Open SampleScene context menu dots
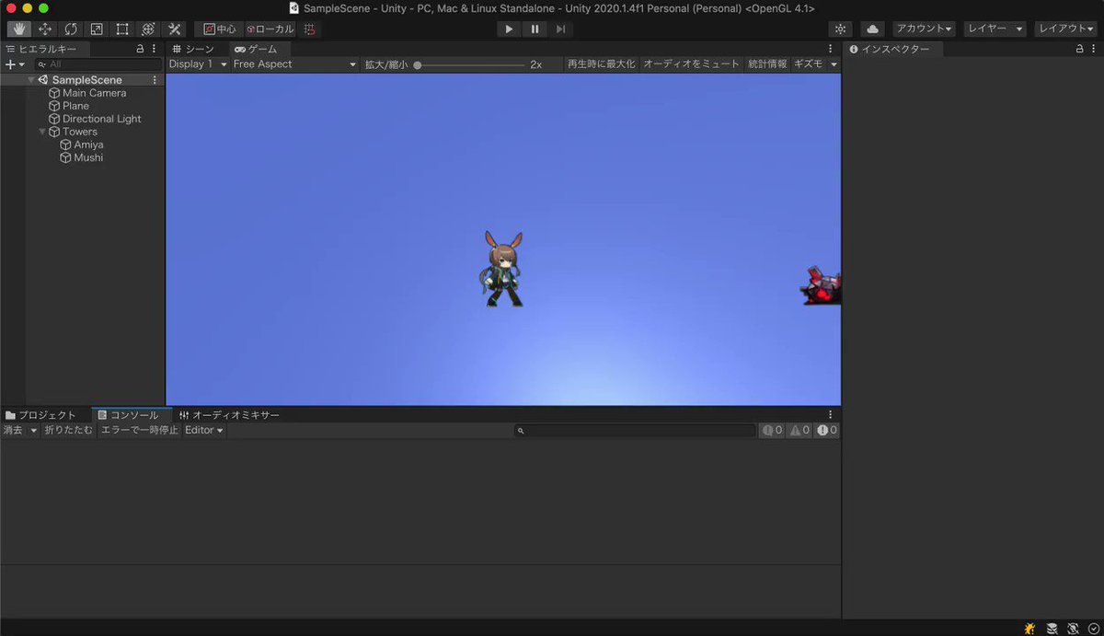 pyautogui.click(x=155, y=80)
